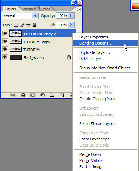The image size is (139, 171).
Task: Toggle lock position move icon
Action: point(28,25)
